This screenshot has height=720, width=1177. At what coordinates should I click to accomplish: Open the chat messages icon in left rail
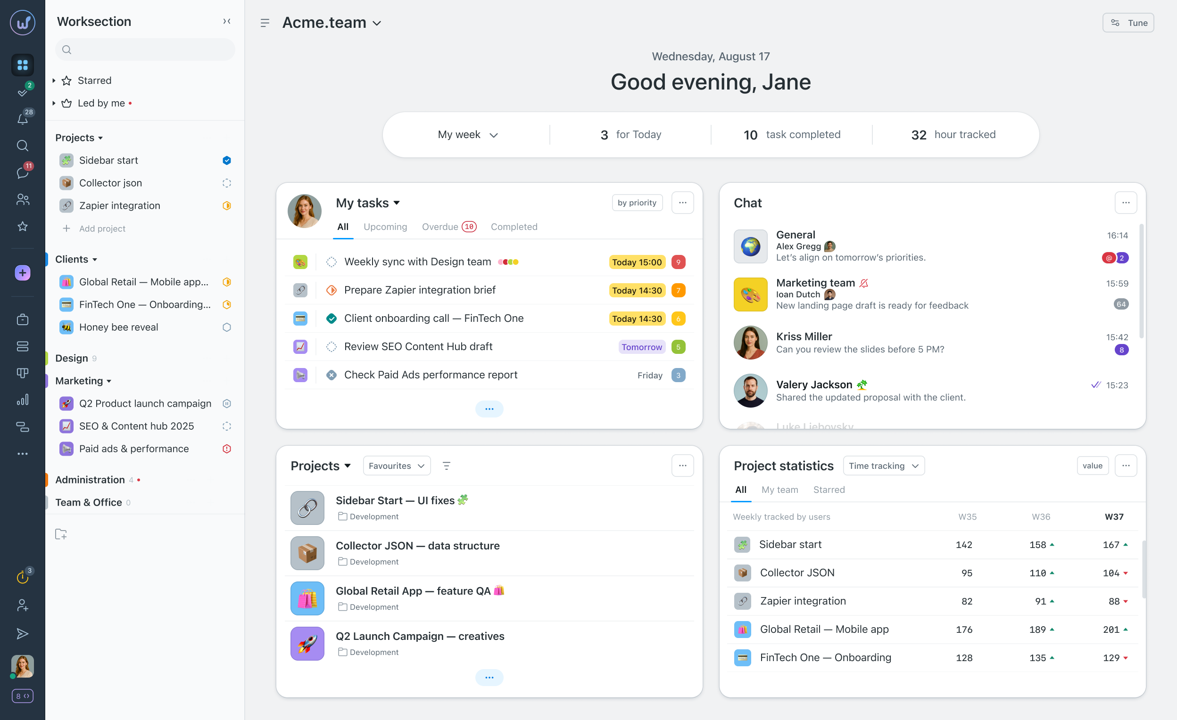pyautogui.click(x=23, y=172)
